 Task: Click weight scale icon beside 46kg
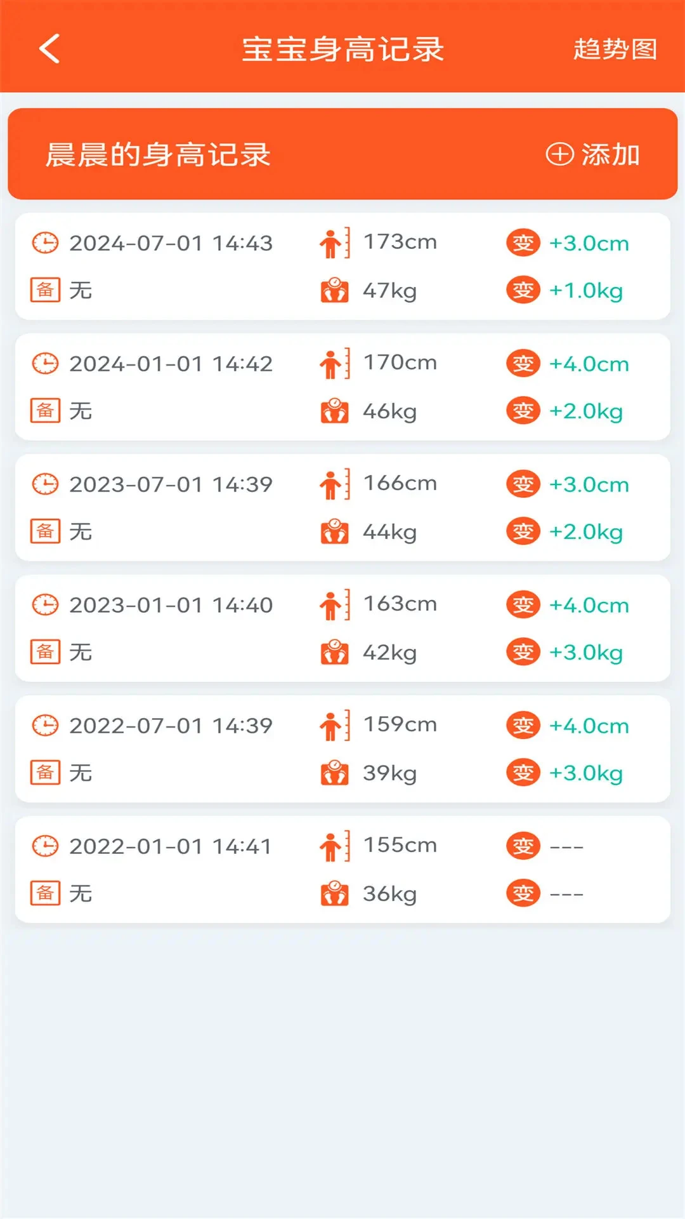pyautogui.click(x=334, y=411)
